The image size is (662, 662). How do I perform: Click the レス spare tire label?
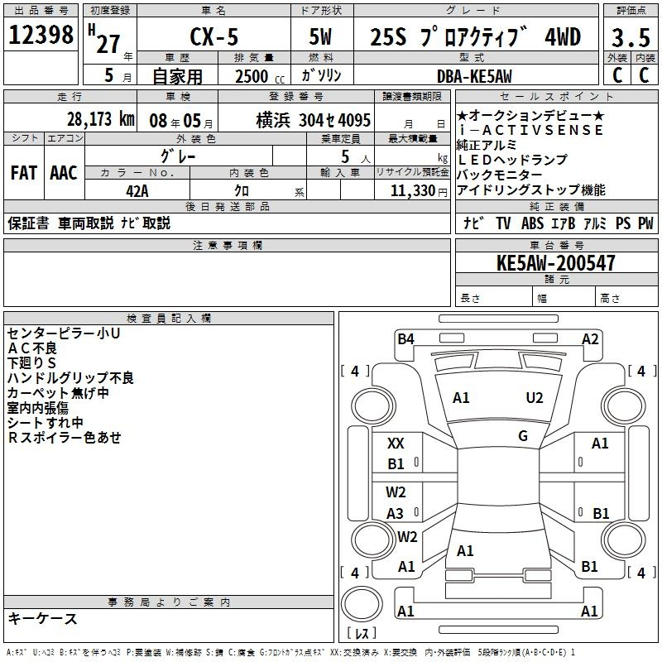[362, 632]
